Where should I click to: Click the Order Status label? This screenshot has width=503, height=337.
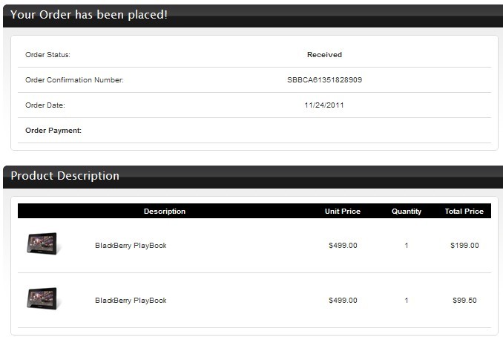pos(47,55)
